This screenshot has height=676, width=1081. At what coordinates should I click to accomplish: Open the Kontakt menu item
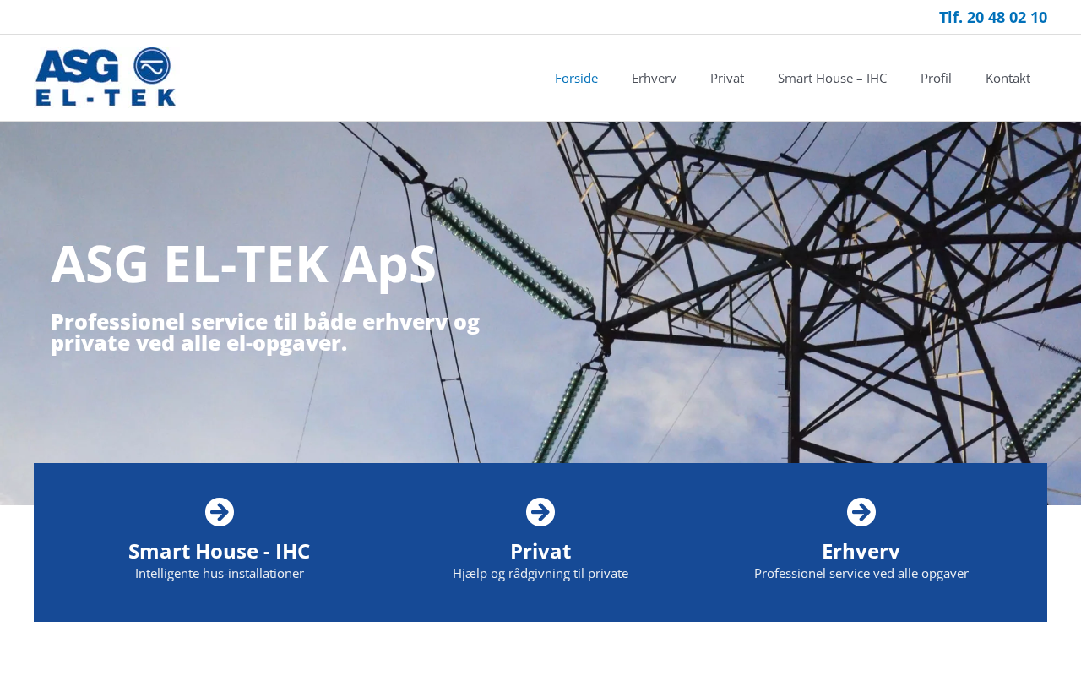click(x=1008, y=78)
